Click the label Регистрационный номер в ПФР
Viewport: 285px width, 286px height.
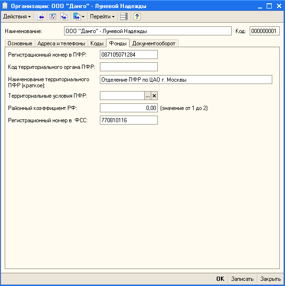(x=47, y=55)
